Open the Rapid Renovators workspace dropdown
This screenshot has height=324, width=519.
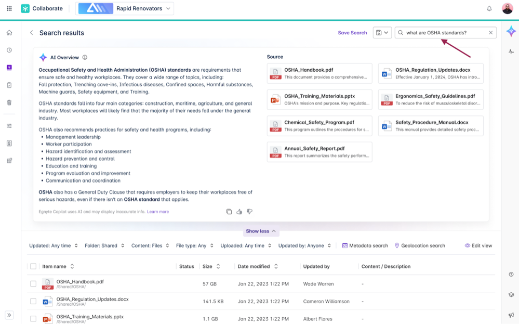click(x=125, y=9)
